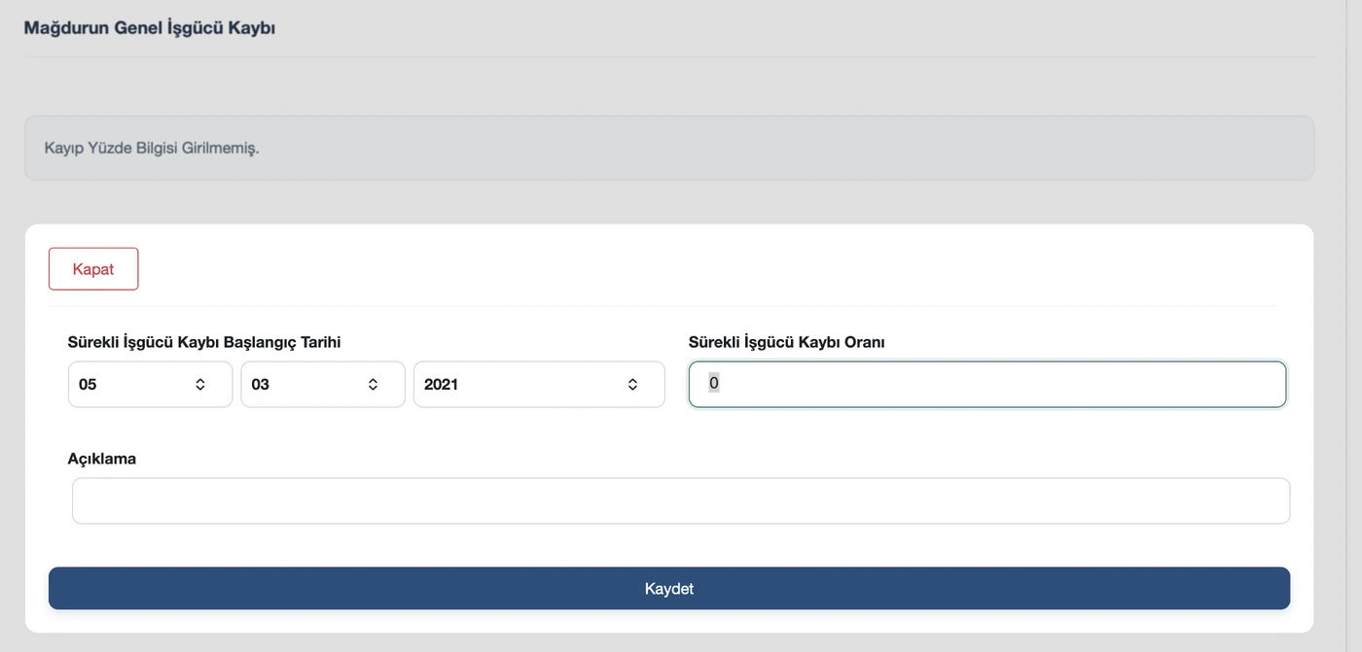The height and width of the screenshot is (652, 1362).
Task: Click the 03 month value text
Action: pos(260,385)
